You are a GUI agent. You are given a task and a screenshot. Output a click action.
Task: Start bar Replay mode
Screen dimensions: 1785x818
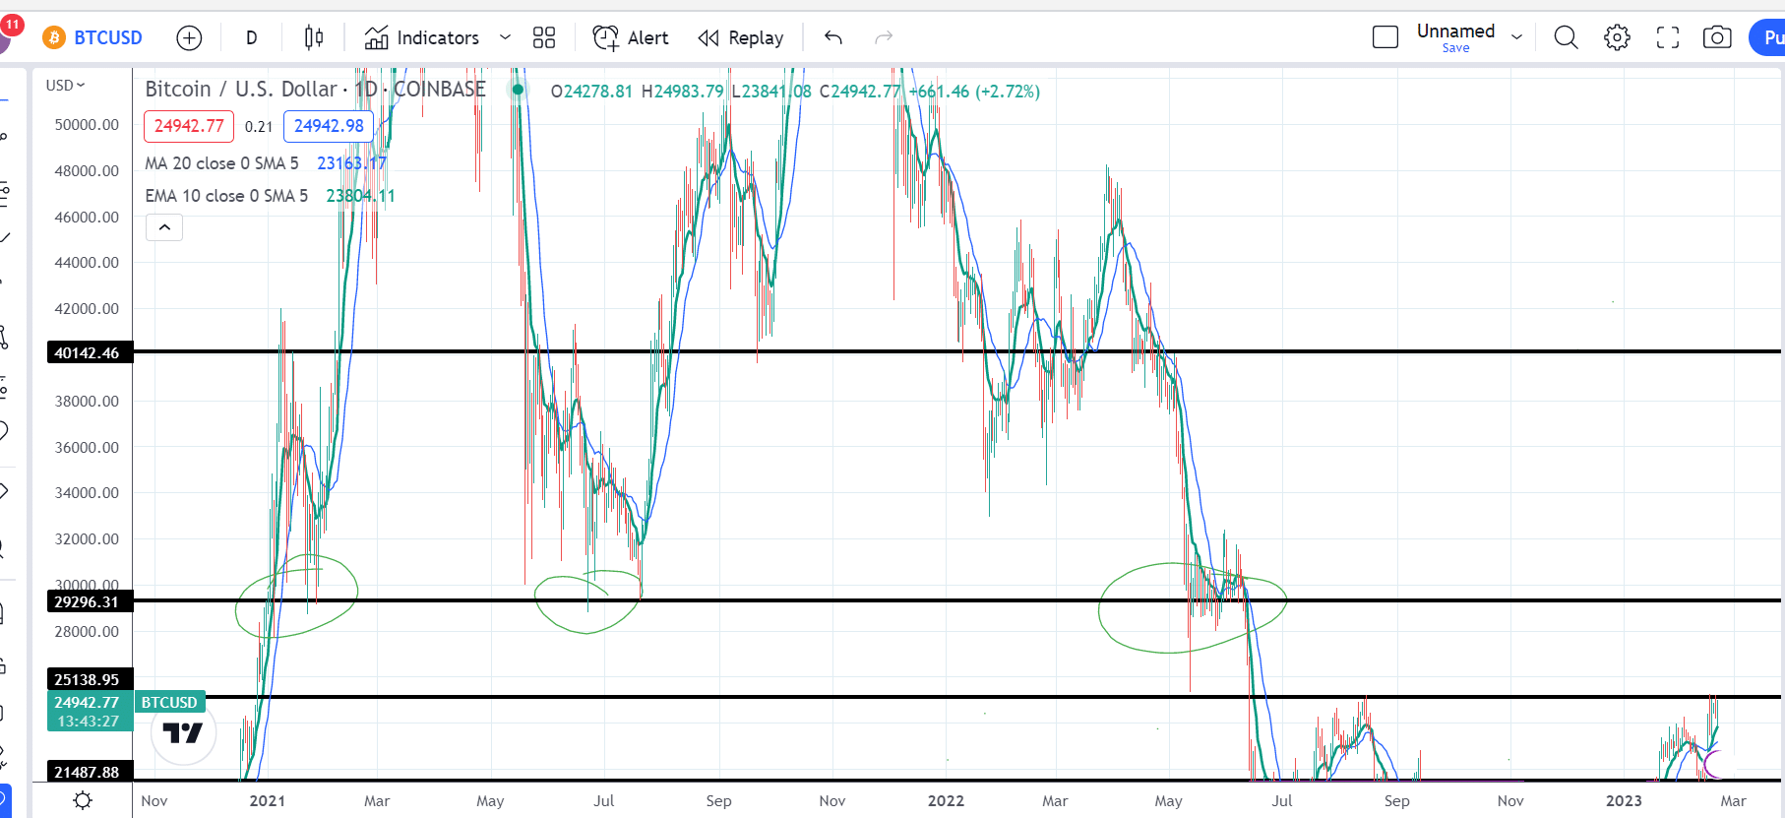[x=741, y=37]
